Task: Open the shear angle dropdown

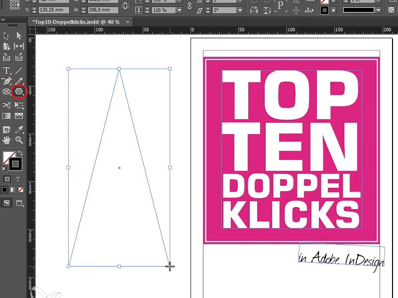Action: 240,10
